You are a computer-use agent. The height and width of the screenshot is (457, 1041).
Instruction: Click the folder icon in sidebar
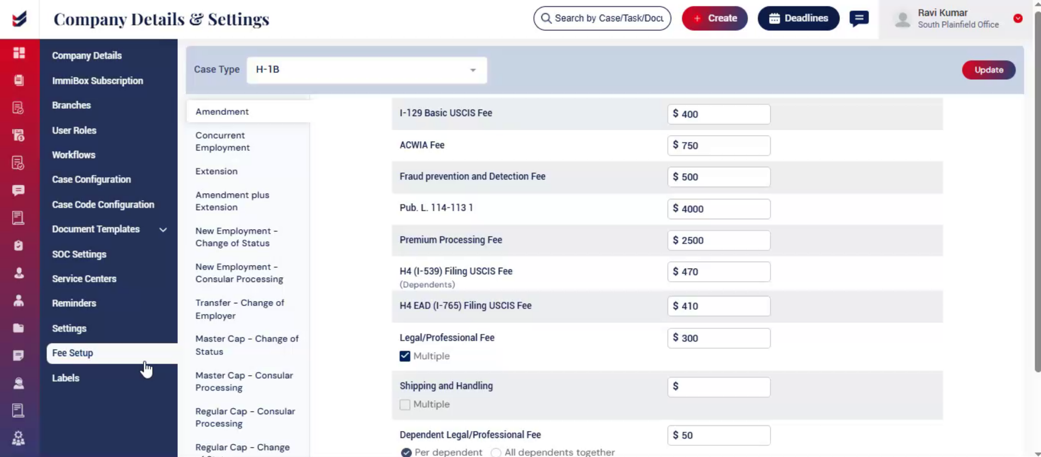click(x=18, y=328)
